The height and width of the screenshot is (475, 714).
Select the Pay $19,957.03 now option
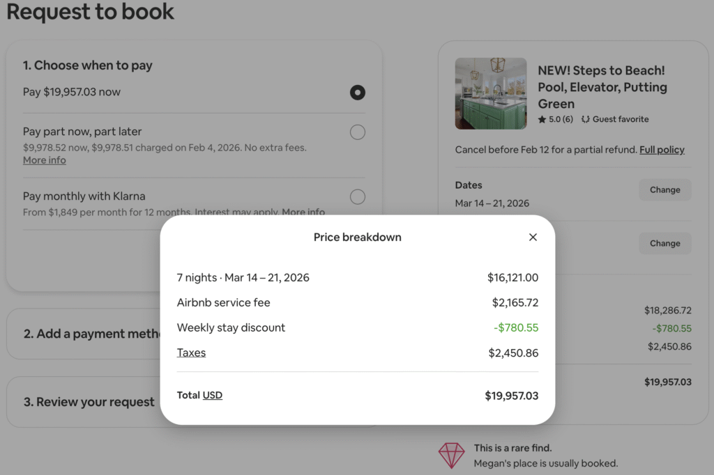point(357,92)
